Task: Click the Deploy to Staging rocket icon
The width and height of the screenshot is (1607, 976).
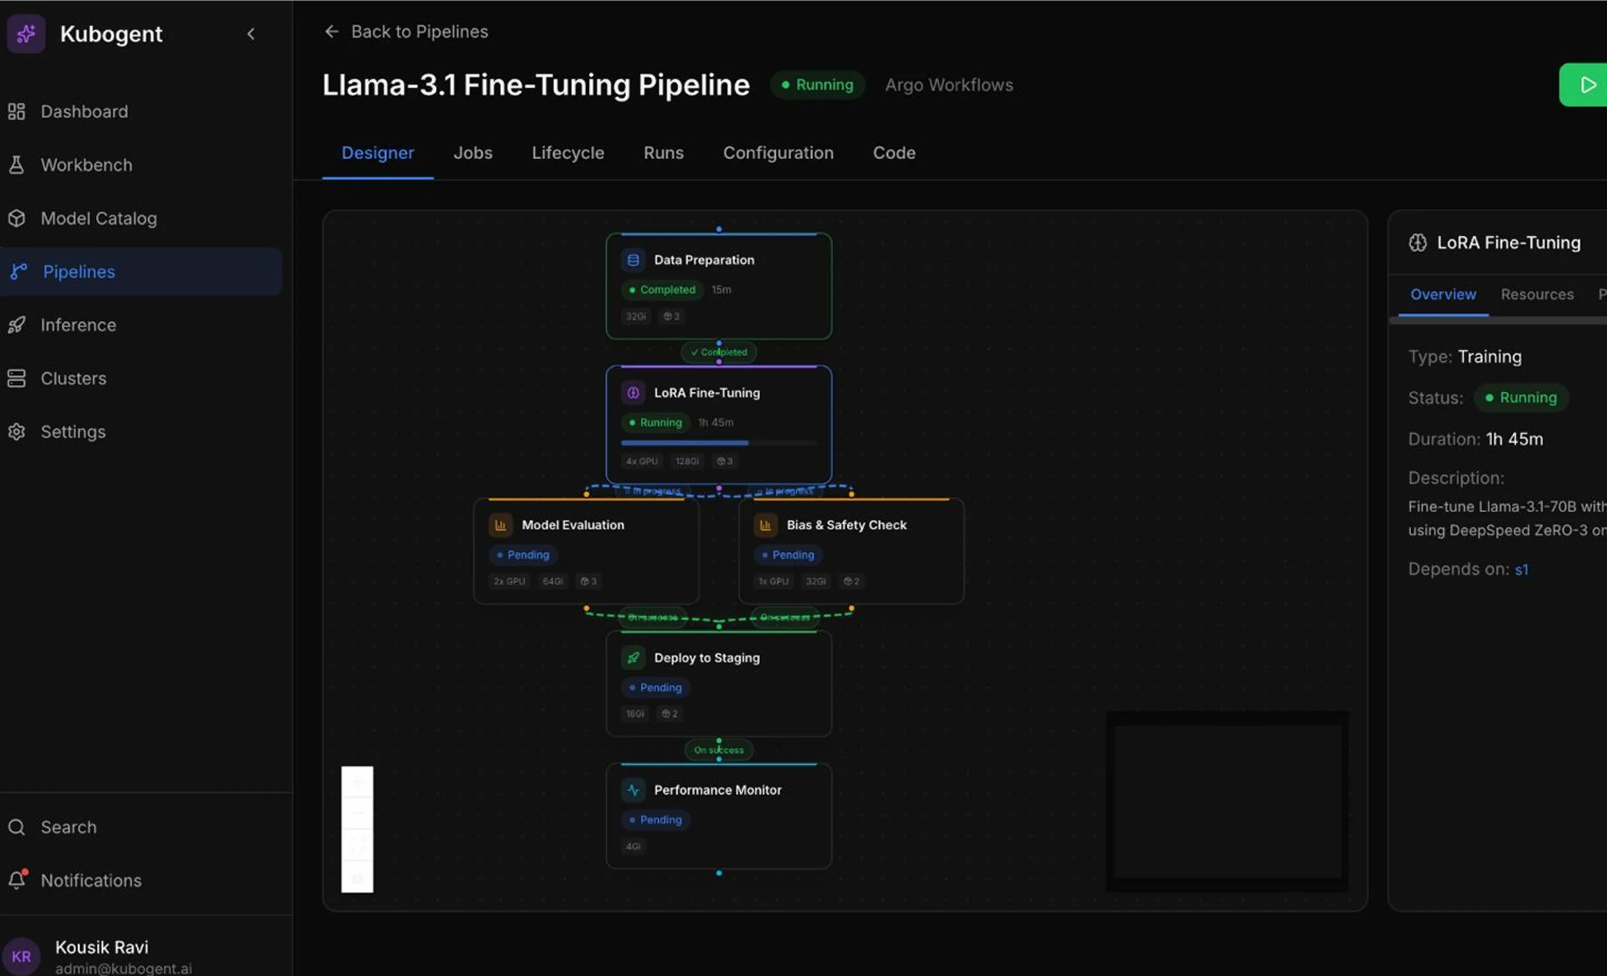Action: (x=632, y=657)
